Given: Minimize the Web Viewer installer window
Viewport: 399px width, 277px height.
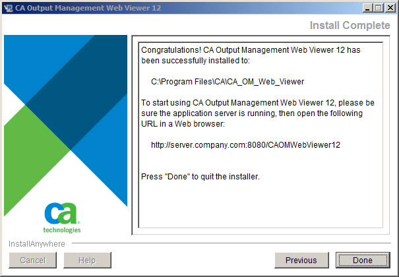Looking at the screenshot, I should [367, 8].
